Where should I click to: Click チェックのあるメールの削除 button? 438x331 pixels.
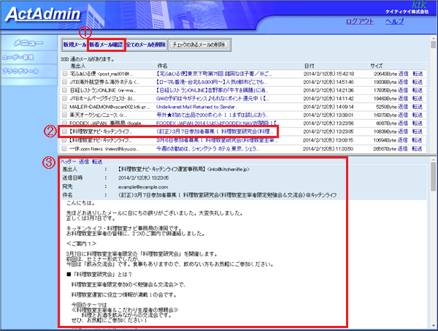(x=199, y=45)
